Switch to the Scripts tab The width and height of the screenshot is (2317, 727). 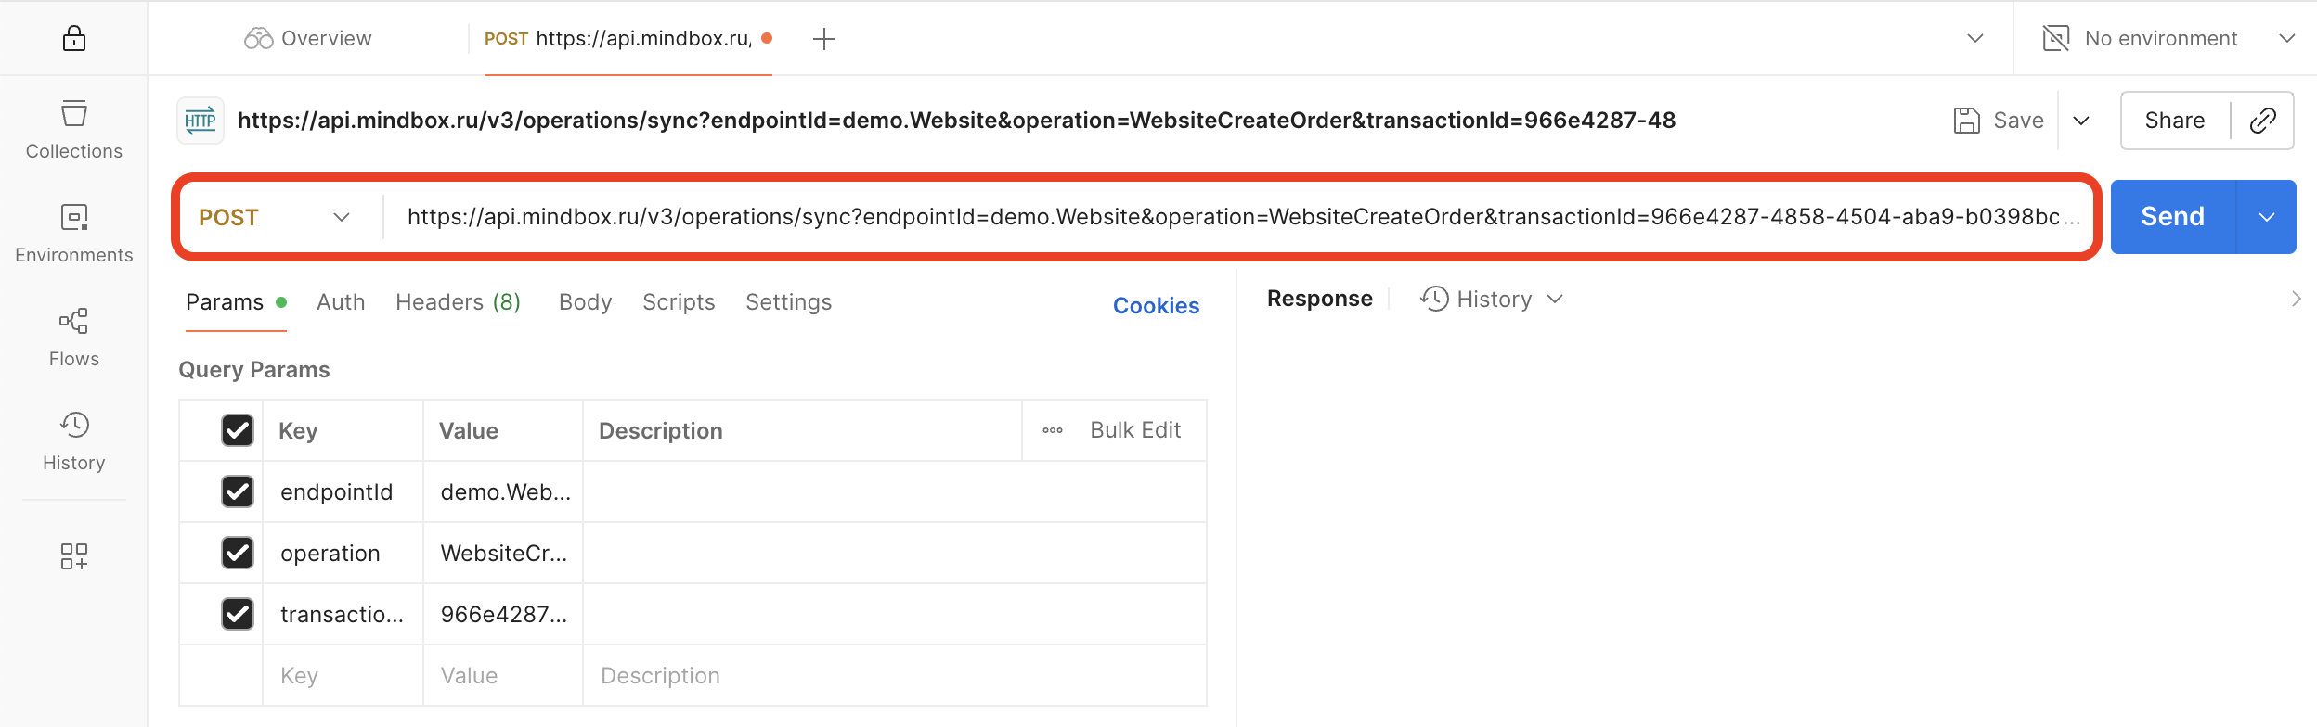tap(679, 302)
